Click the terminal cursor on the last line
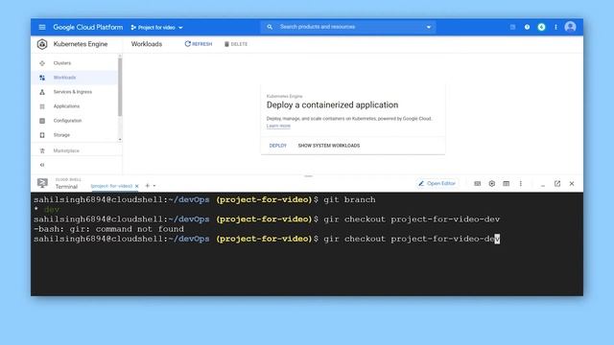Viewport: 614px width, 345px height. (x=497, y=239)
